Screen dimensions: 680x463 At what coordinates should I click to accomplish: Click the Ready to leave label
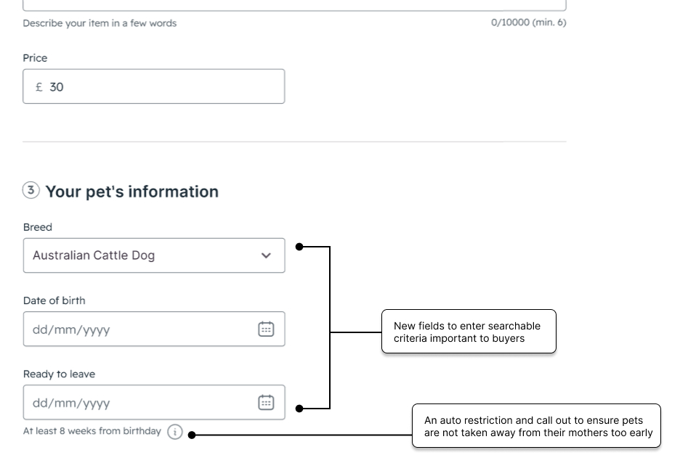tap(59, 374)
